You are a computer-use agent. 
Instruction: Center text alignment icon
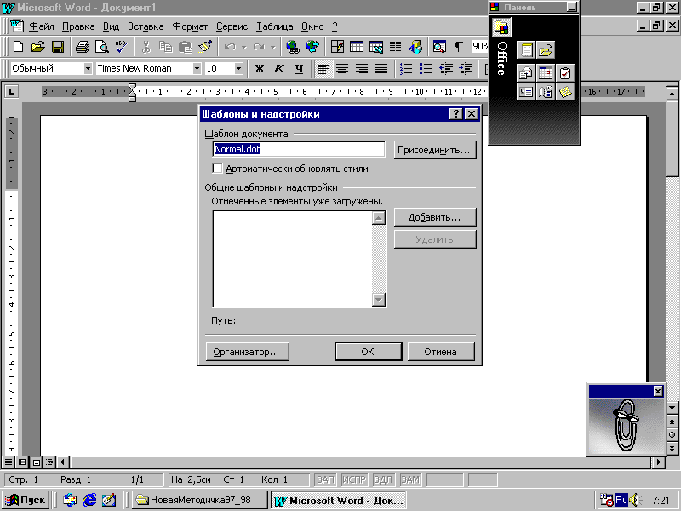(342, 69)
